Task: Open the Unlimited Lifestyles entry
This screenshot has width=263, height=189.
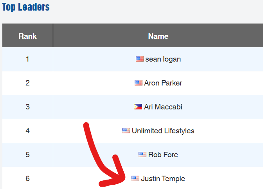Action: click(163, 131)
